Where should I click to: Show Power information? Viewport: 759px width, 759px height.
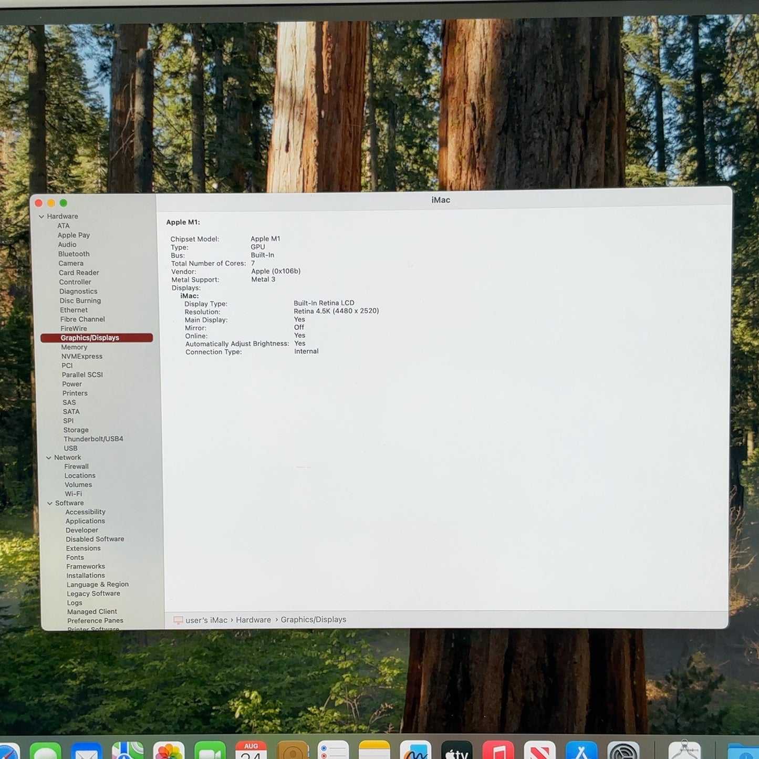pos(72,384)
